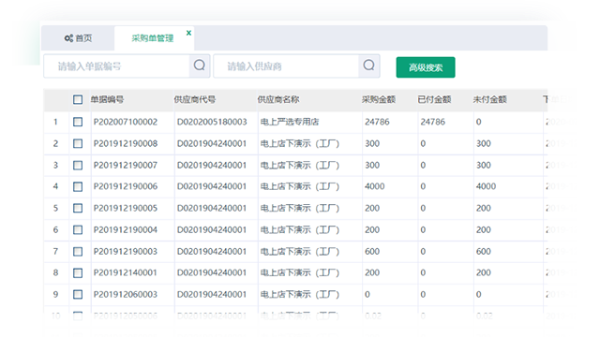The image size is (600, 337).
Task: Click order number P201912190003
Action: point(126,252)
